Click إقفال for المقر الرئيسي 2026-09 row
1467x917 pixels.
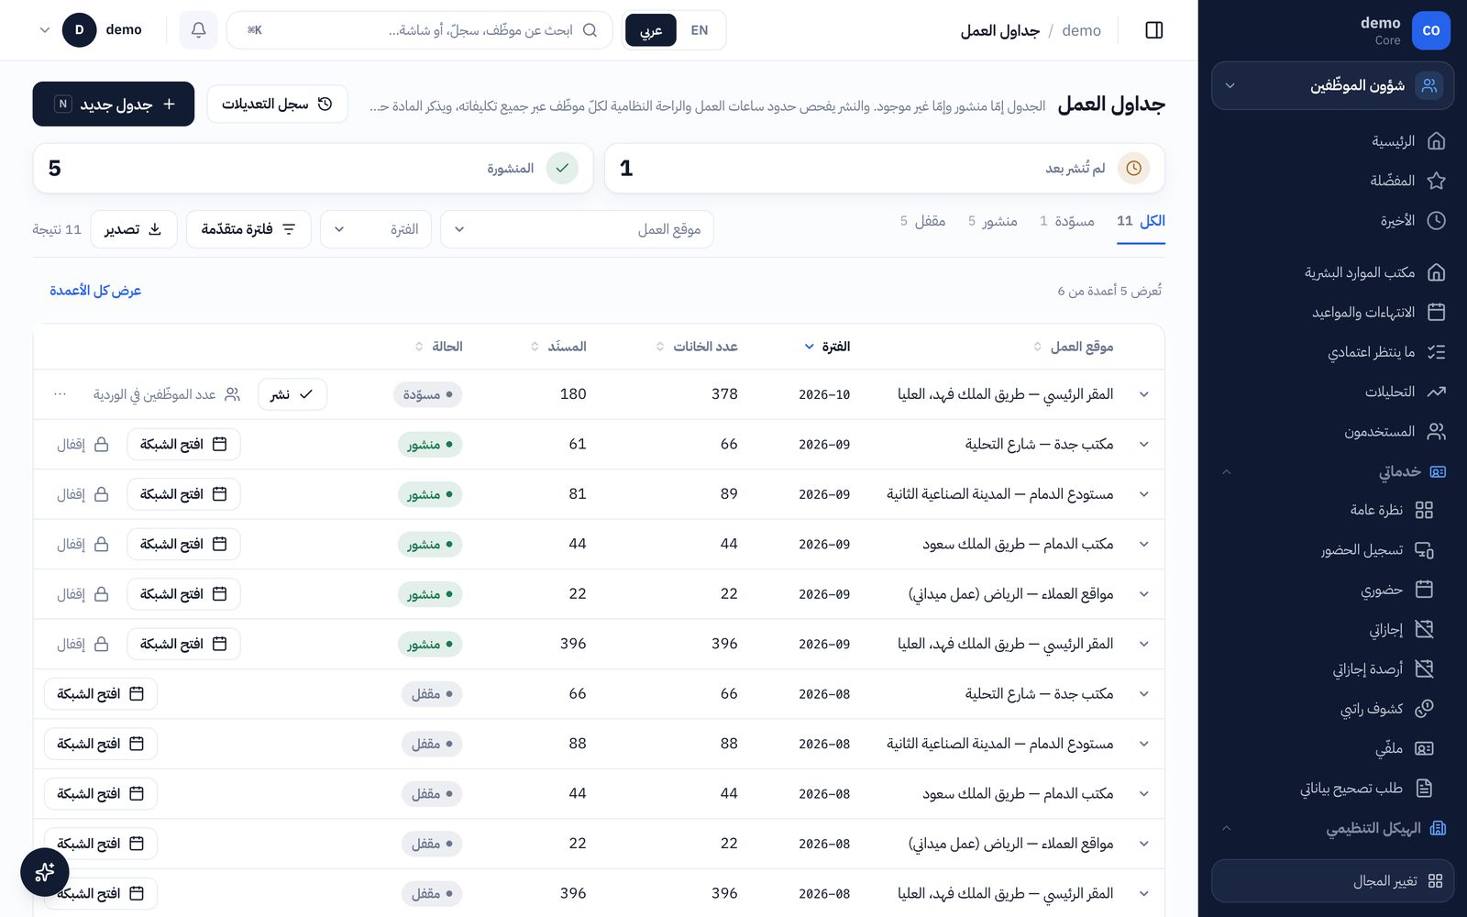click(x=83, y=645)
